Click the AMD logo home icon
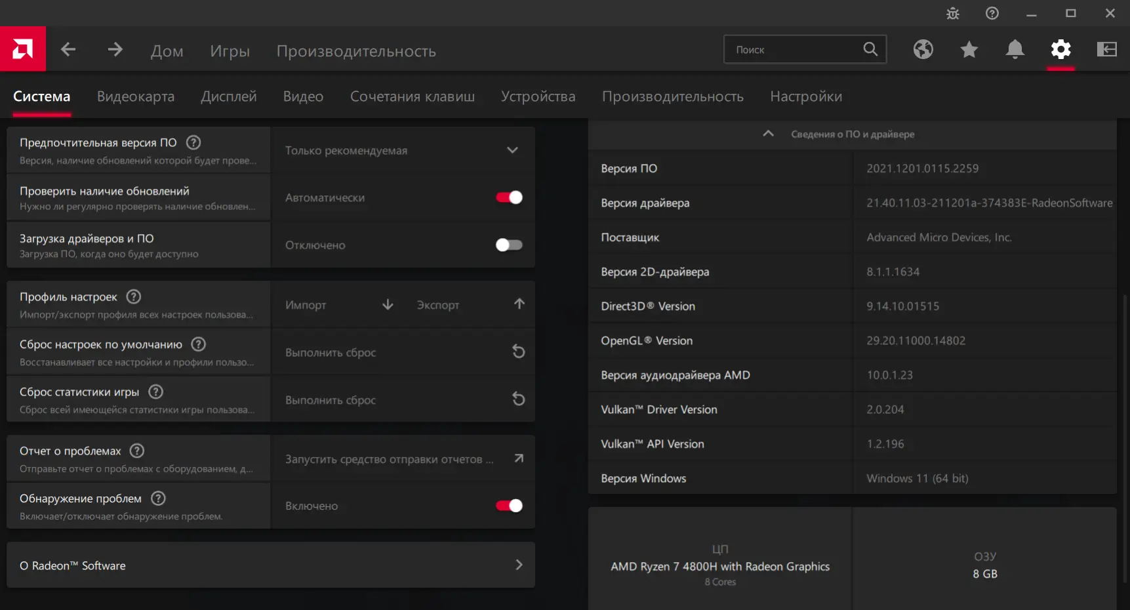The image size is (1130, 610). coord(22,49)
